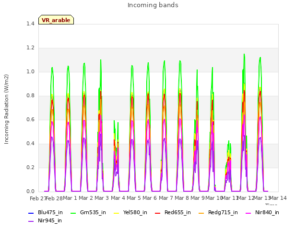307x230 pixels.
Task: Click the orange Redg715_in legend swatch
Action: click(201, 213)
